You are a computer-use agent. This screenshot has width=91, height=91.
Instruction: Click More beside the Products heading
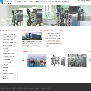pos(90,51)
